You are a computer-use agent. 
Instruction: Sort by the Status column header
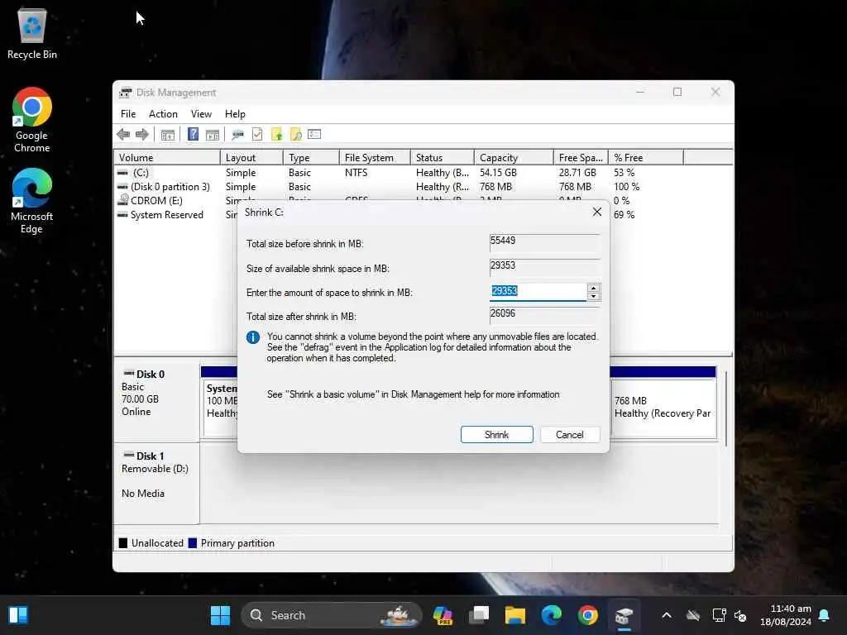[443, 158]
